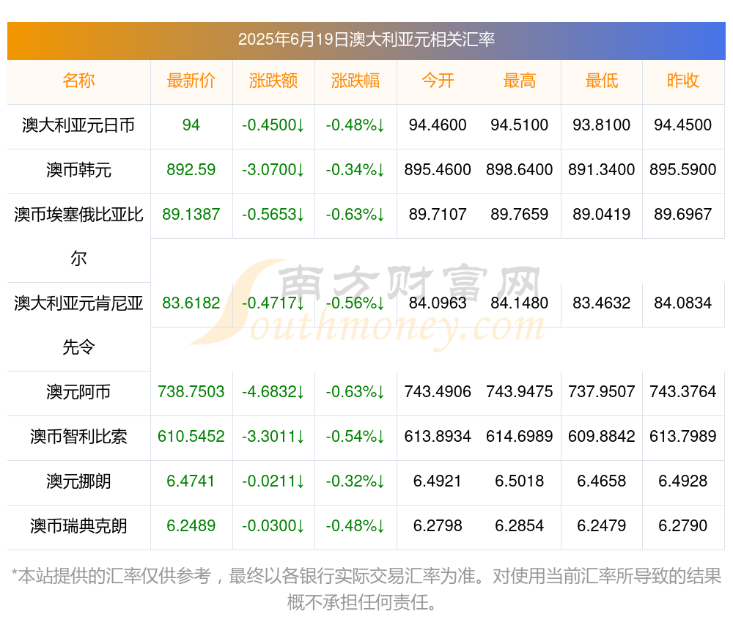Click the 涨跌额 column header
The height and width of the screenshot is (625, 733).
coord(273,81)
